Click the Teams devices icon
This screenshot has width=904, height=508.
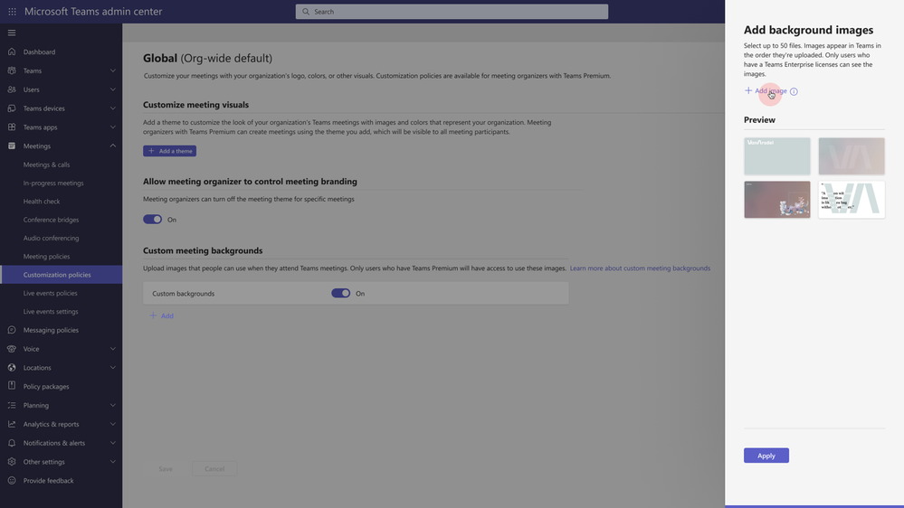coord(12,108)
